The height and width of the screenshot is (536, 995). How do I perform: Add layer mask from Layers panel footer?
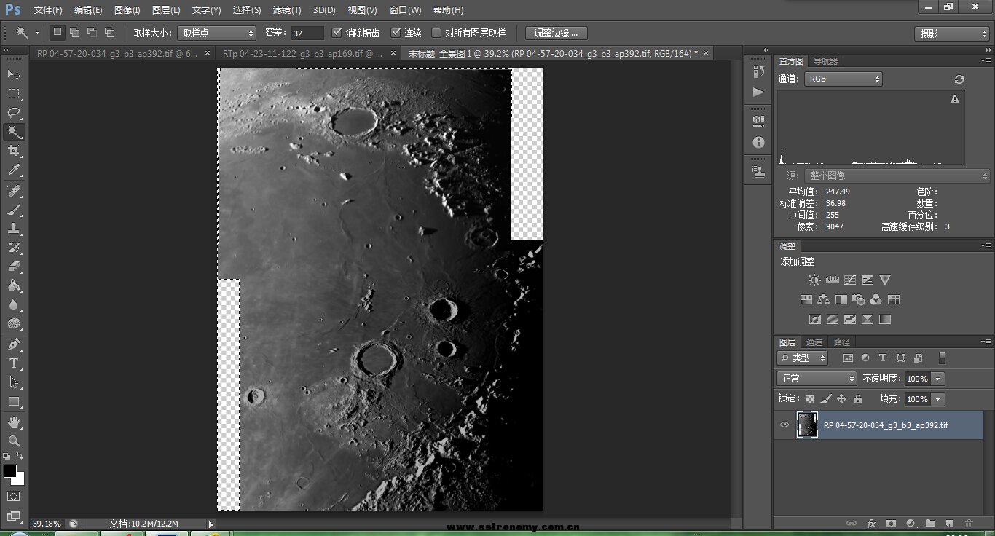[891, 523]
